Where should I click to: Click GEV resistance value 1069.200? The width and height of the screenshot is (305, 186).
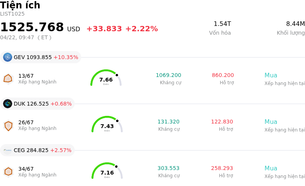coord(169,75)
